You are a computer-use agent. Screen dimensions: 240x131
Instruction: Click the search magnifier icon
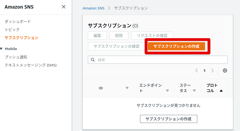(x=93, y=60)
